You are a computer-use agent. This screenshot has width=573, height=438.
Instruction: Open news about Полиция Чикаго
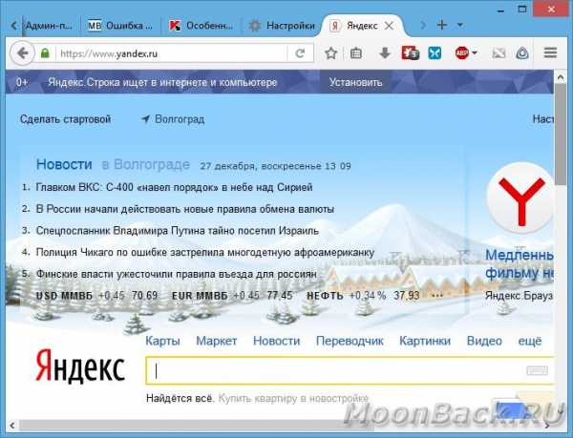point(205,252)
